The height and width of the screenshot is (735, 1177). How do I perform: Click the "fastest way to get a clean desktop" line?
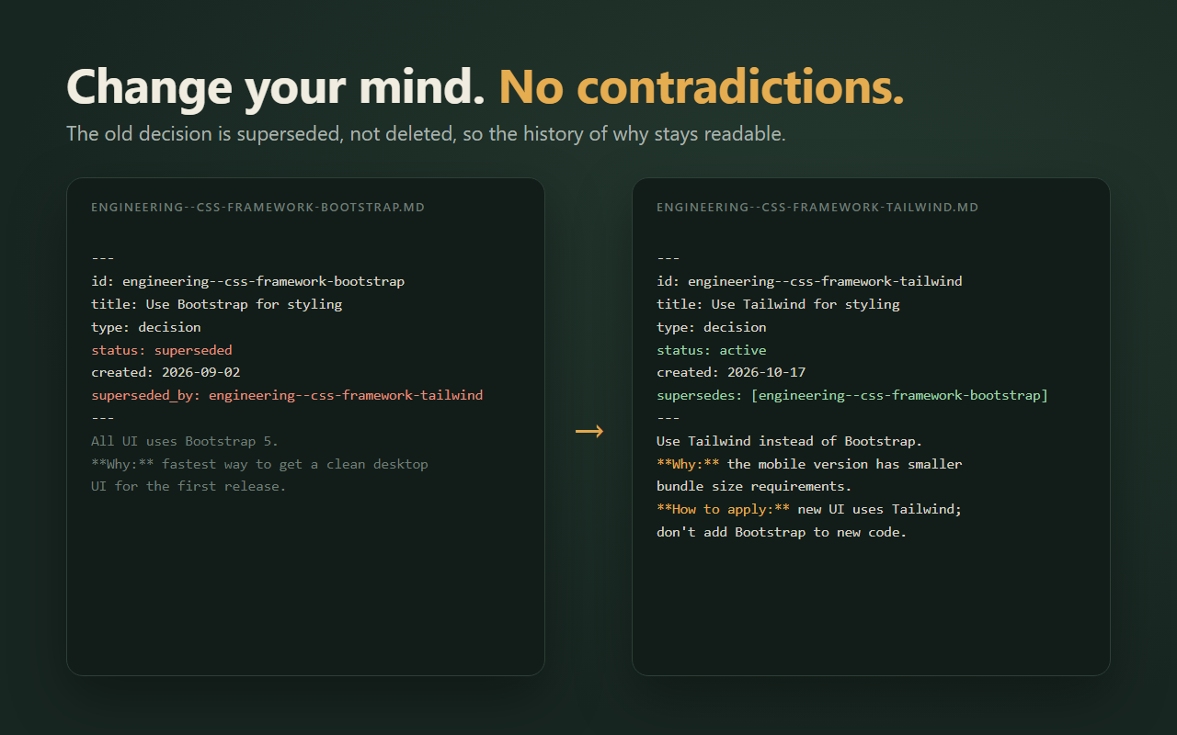[259, 464]
